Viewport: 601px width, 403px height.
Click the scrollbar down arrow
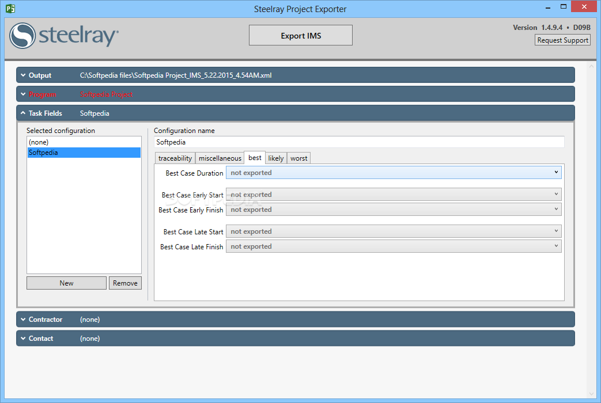click(591, 394)
